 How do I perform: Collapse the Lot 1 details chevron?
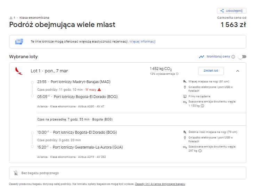(x=238, y=71)
